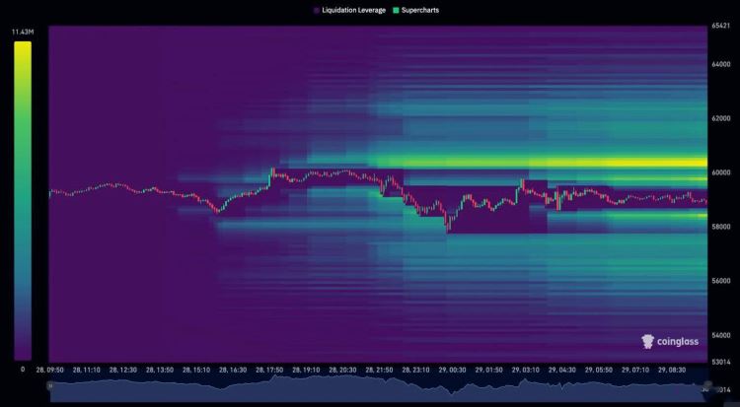Image resolution: width=740 pixels, height=407 pixels.
Task: Click the right handle of the bottom zoom slider
Action: point(707,385)
